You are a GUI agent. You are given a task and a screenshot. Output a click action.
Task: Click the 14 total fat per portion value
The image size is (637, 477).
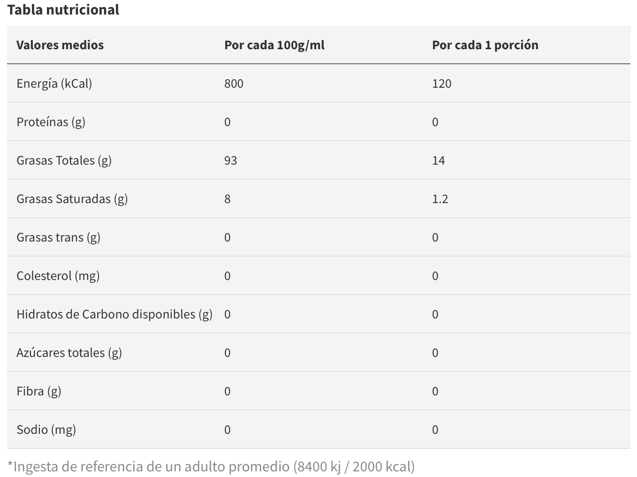[438, 160]
